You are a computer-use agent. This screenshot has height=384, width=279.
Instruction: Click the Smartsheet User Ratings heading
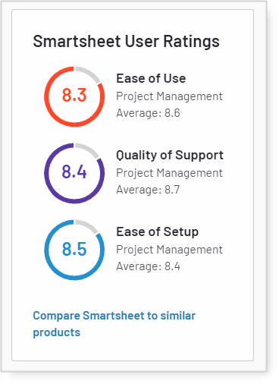(126, 41)
